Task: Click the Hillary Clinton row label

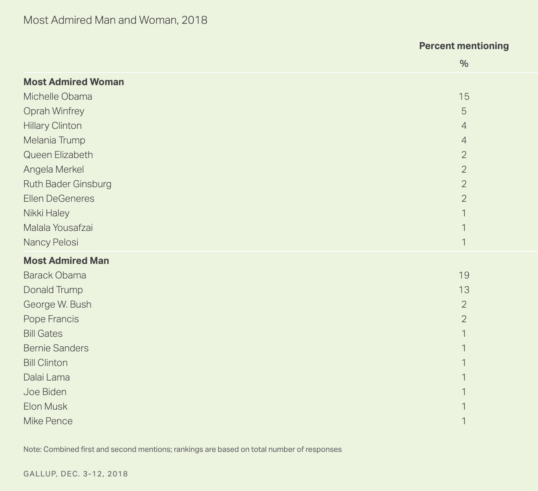Action: tap(52, 125)
